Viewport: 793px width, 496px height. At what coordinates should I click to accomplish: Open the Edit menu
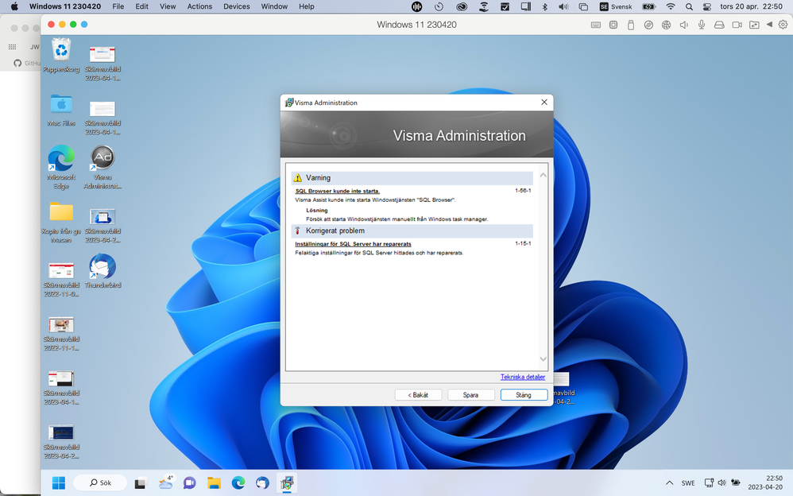pyautogui.click(x=142, y=6)
